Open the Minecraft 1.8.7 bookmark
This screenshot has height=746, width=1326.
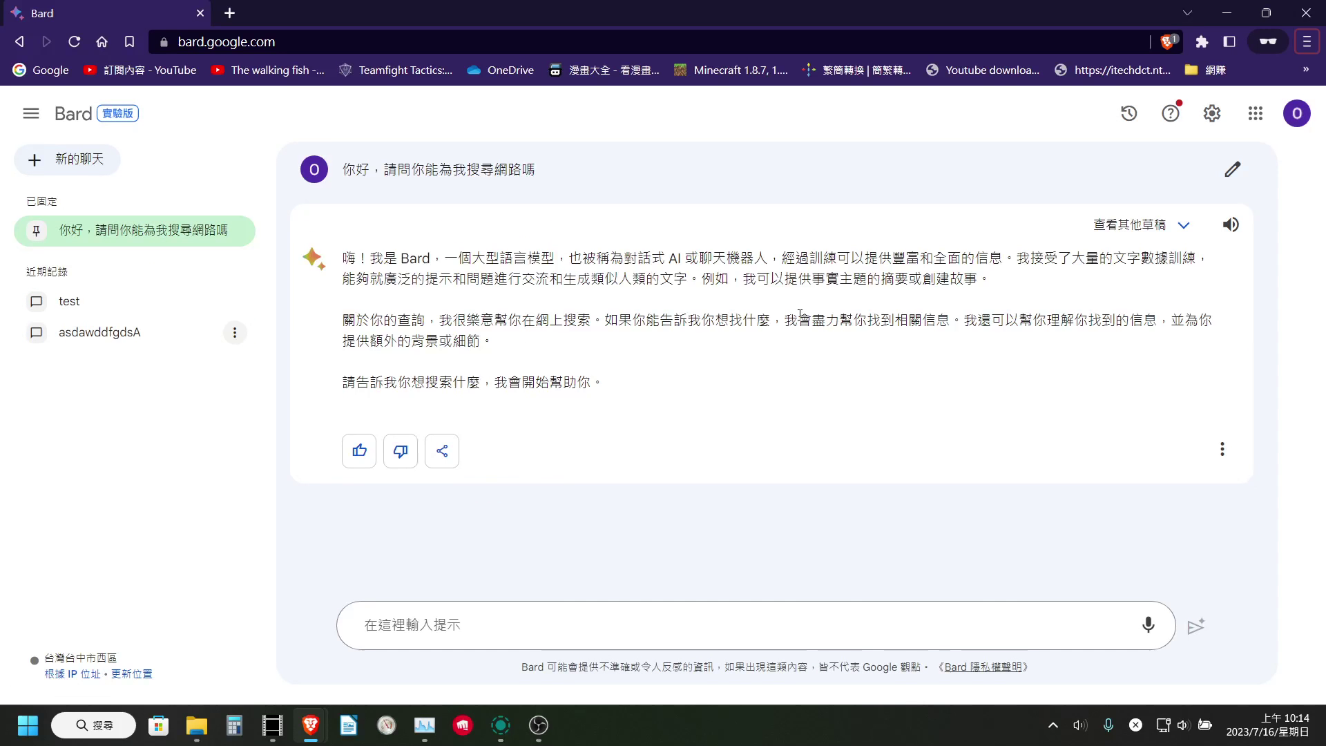pos(731,70)
